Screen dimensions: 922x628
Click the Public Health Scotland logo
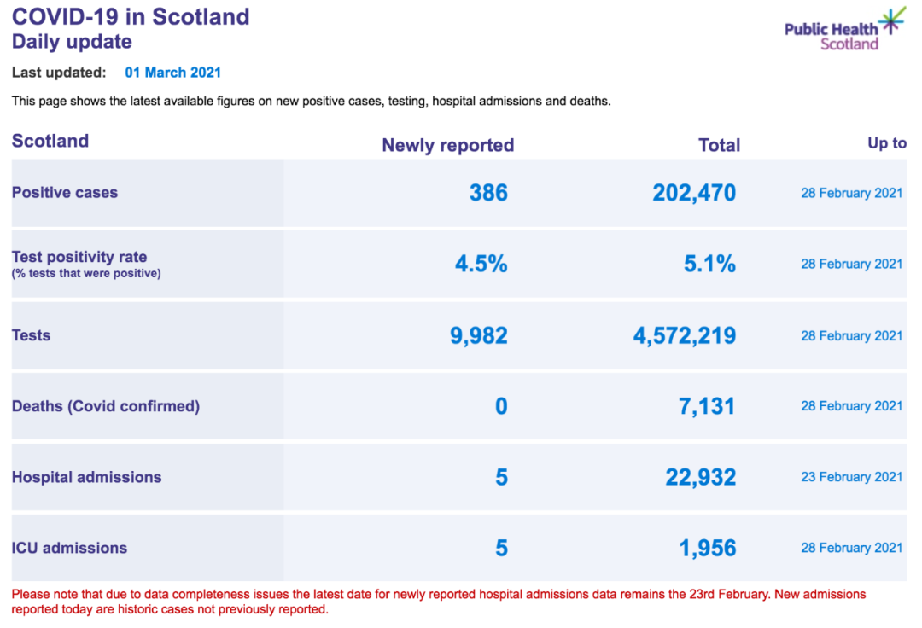pyautogui.click(x=845, y=29)
